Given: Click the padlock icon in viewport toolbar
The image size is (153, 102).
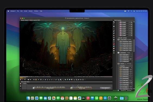Looking at the screenshot, I should tap(74, 80).
